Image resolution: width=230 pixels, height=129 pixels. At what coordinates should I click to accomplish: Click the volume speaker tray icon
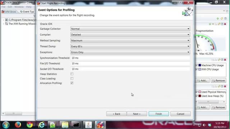tap(204, 125)
